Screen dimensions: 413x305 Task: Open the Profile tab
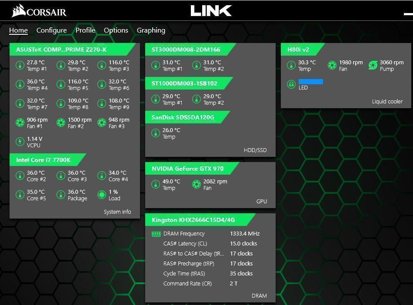point(85,30)
